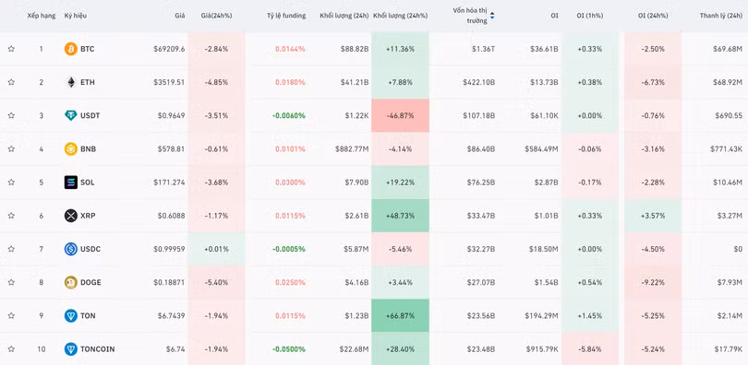Click USDC price change +0.01%
748x365 pixels.
coord(217,249)
